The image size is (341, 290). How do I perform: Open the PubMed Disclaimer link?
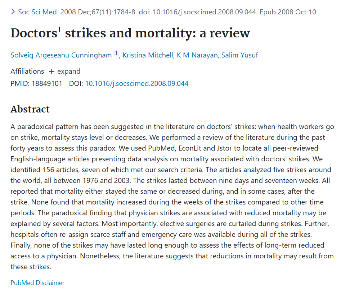[37, 282]
